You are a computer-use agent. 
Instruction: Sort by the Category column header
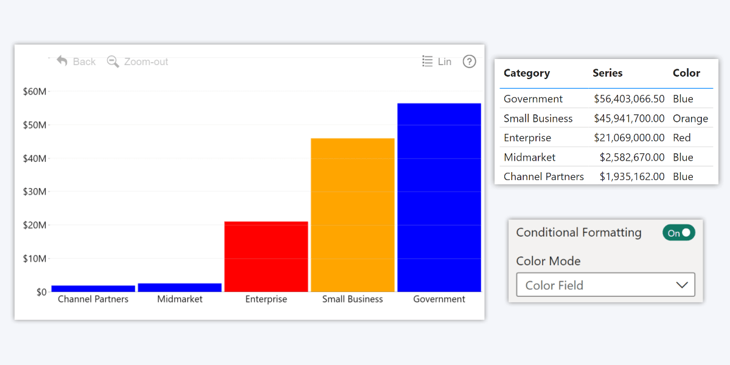pos(527,73)
